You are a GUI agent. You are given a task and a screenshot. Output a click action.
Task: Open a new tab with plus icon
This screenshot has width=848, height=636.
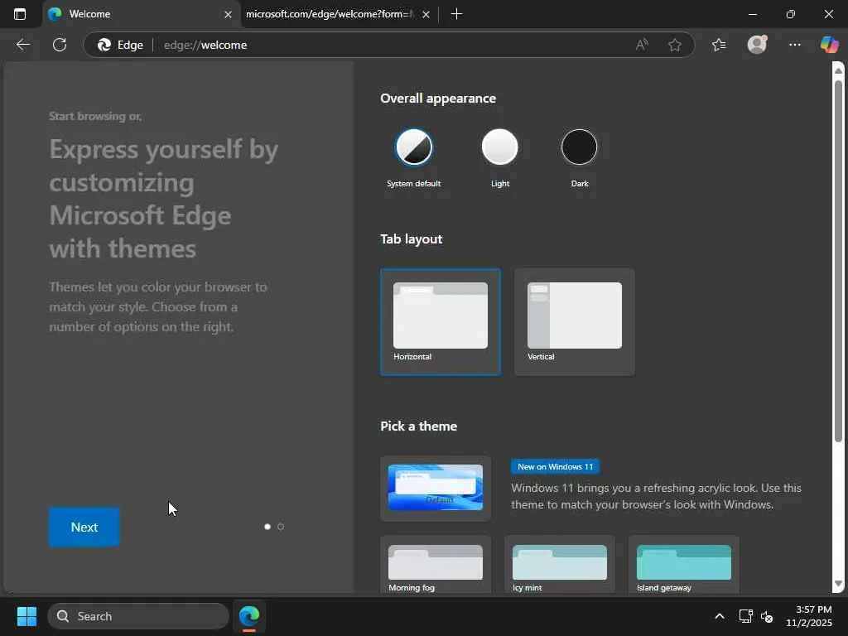[x=456, y=14]
